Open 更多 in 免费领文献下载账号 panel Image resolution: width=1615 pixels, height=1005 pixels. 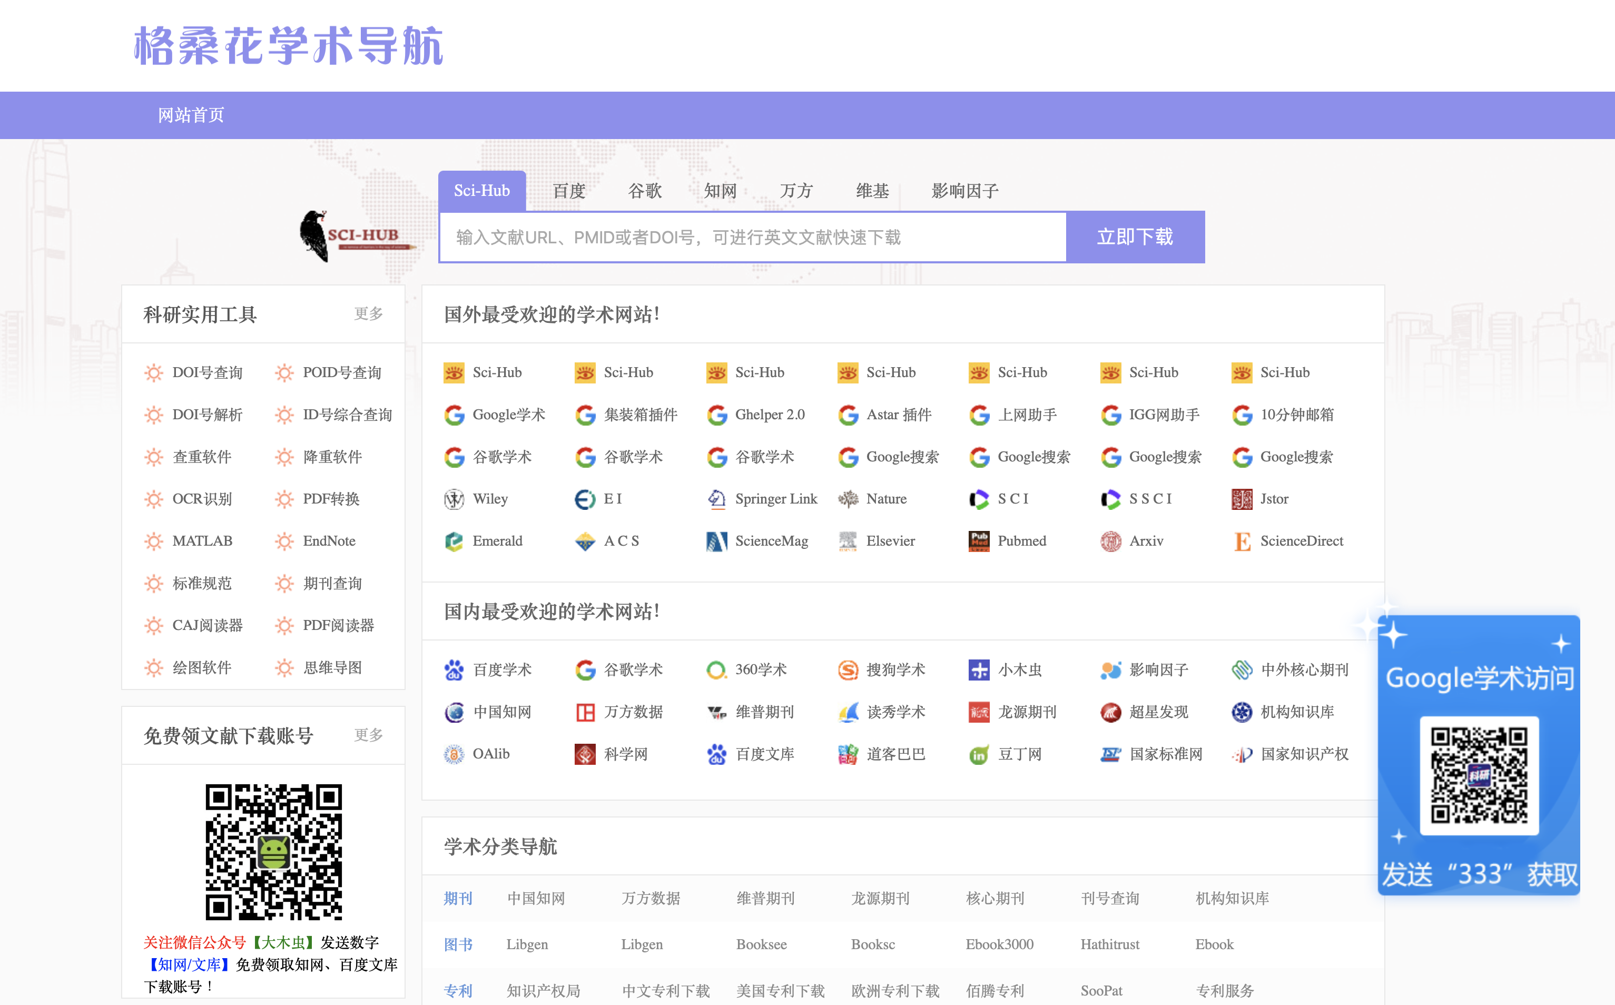[369, 735]
